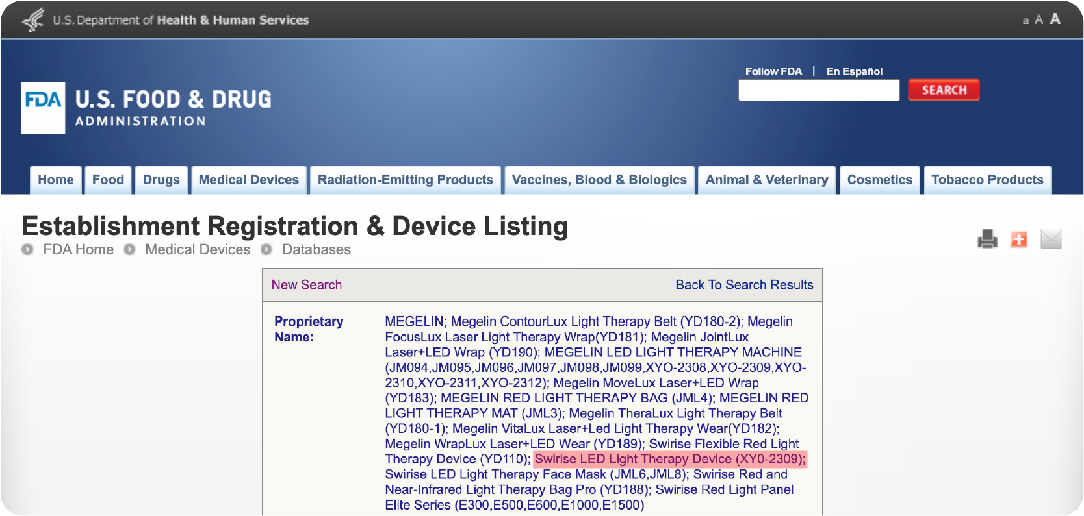Click the printer icon

987,240
